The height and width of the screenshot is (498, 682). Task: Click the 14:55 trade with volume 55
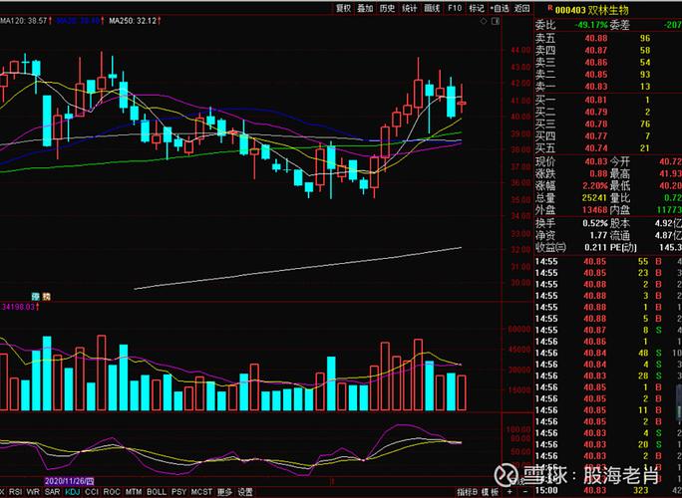[608, 262]
